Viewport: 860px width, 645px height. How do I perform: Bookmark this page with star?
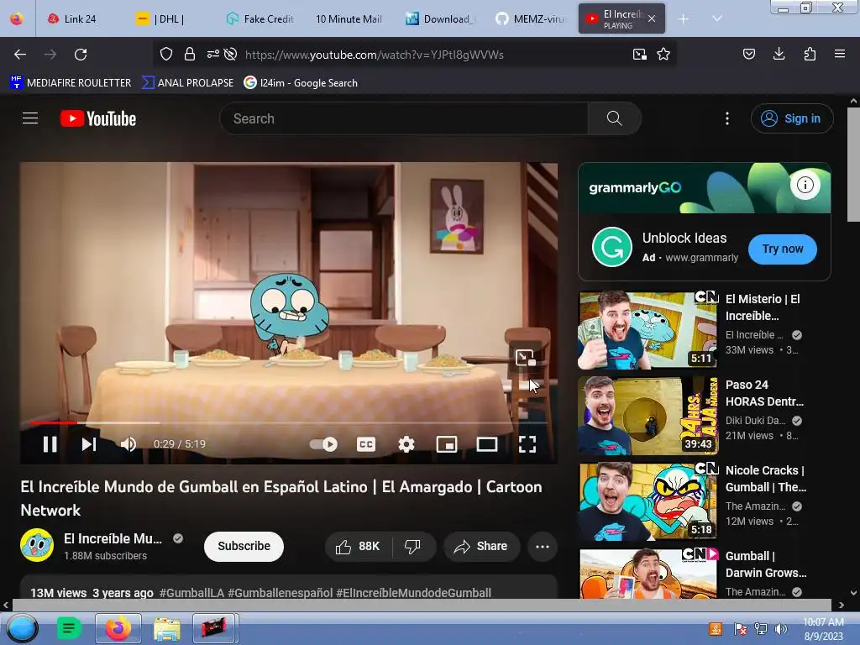[663, 54]
